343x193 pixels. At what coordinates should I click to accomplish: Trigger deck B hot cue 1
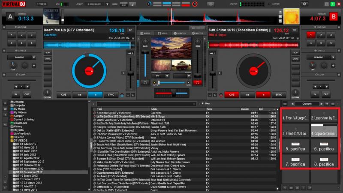[x=310, y=35]
